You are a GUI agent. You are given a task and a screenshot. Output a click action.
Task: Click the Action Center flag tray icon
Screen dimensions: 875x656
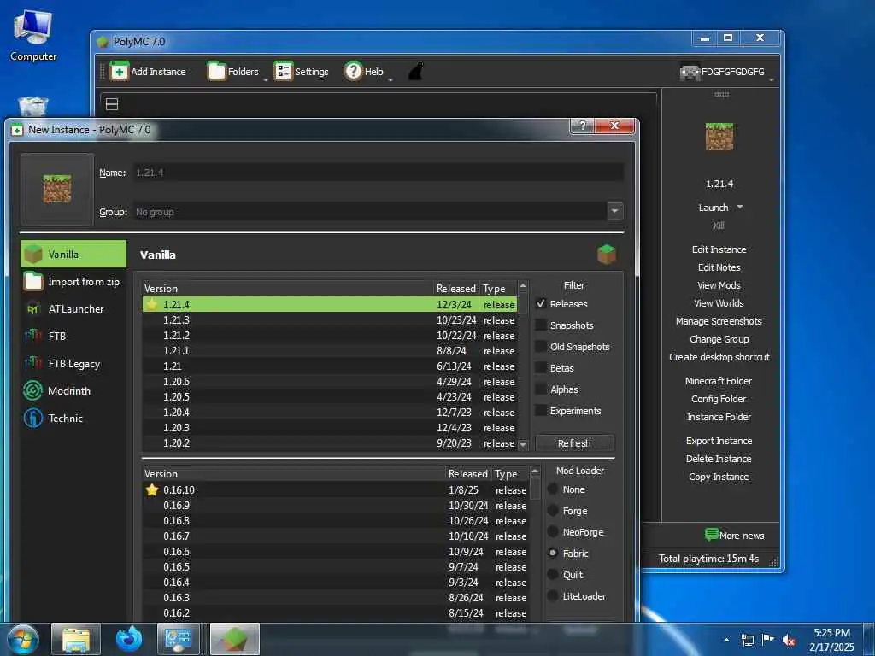768,640
